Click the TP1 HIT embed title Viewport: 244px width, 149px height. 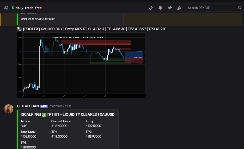(68, 114)
